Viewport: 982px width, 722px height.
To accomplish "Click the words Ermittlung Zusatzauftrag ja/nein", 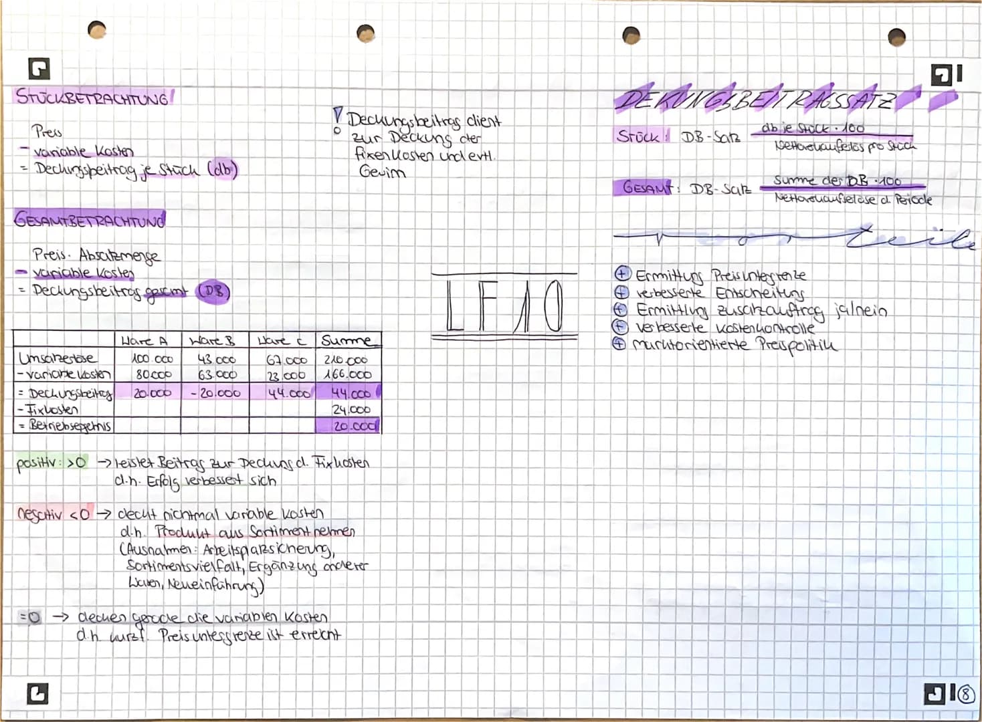I will tap(762, 311).
